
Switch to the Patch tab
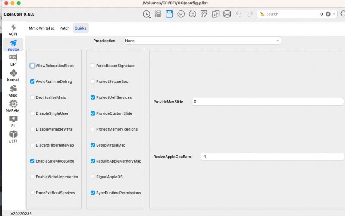64,28
